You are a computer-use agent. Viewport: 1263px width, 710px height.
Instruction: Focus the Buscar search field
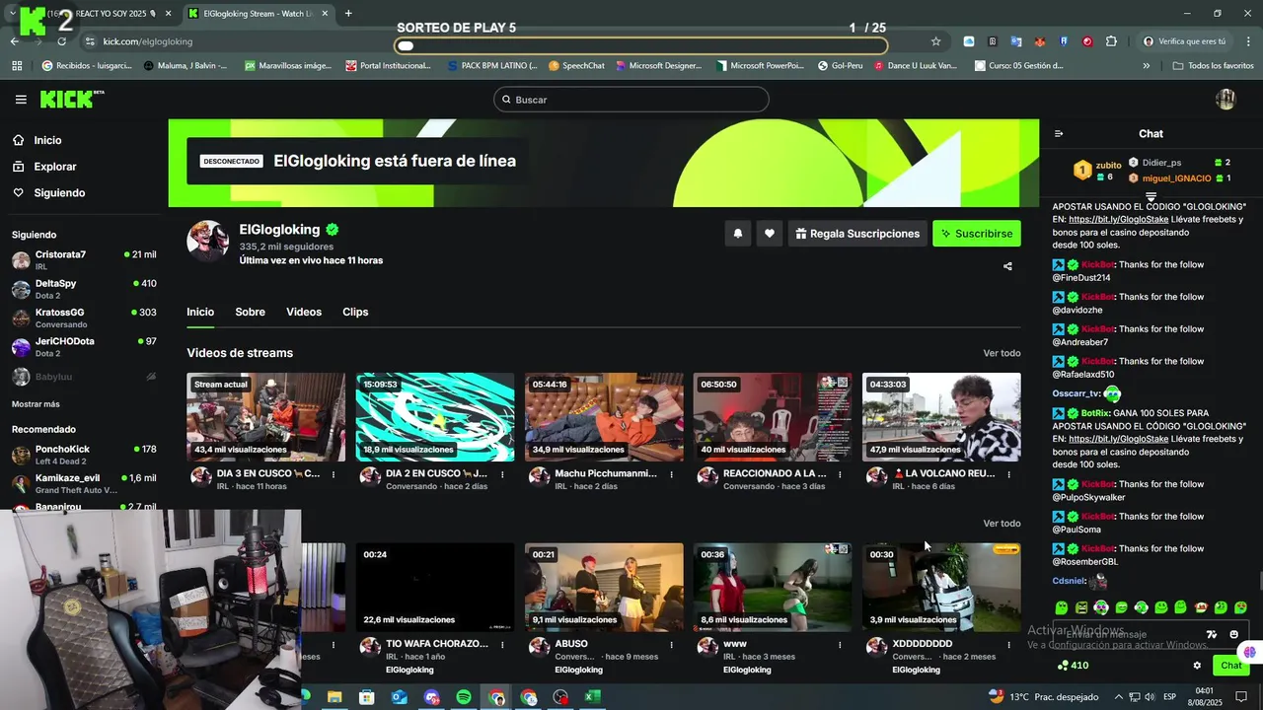click(631, 100)
